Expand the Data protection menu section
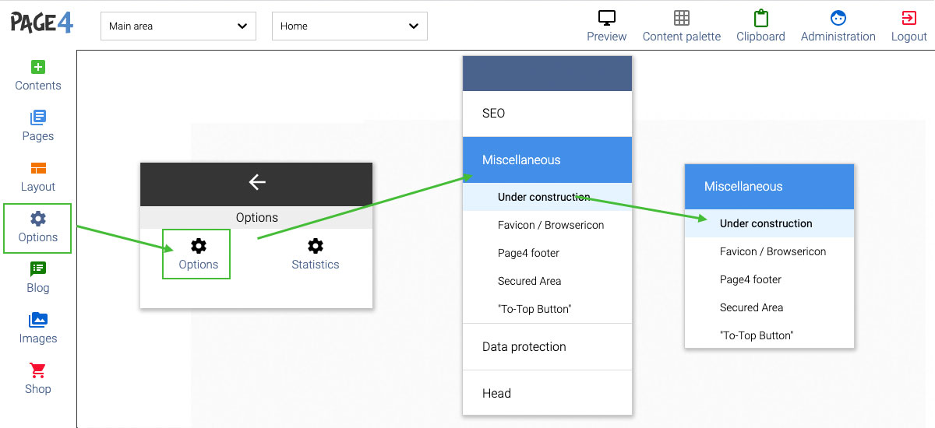This screenshot has height=428, width=935. [x=547, y=347]
